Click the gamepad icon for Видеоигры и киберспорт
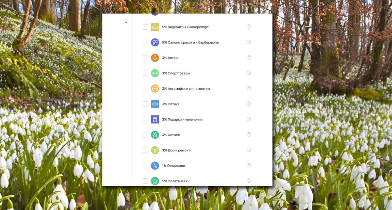This screenshot has width=392, height=210. tap(155, 27)
